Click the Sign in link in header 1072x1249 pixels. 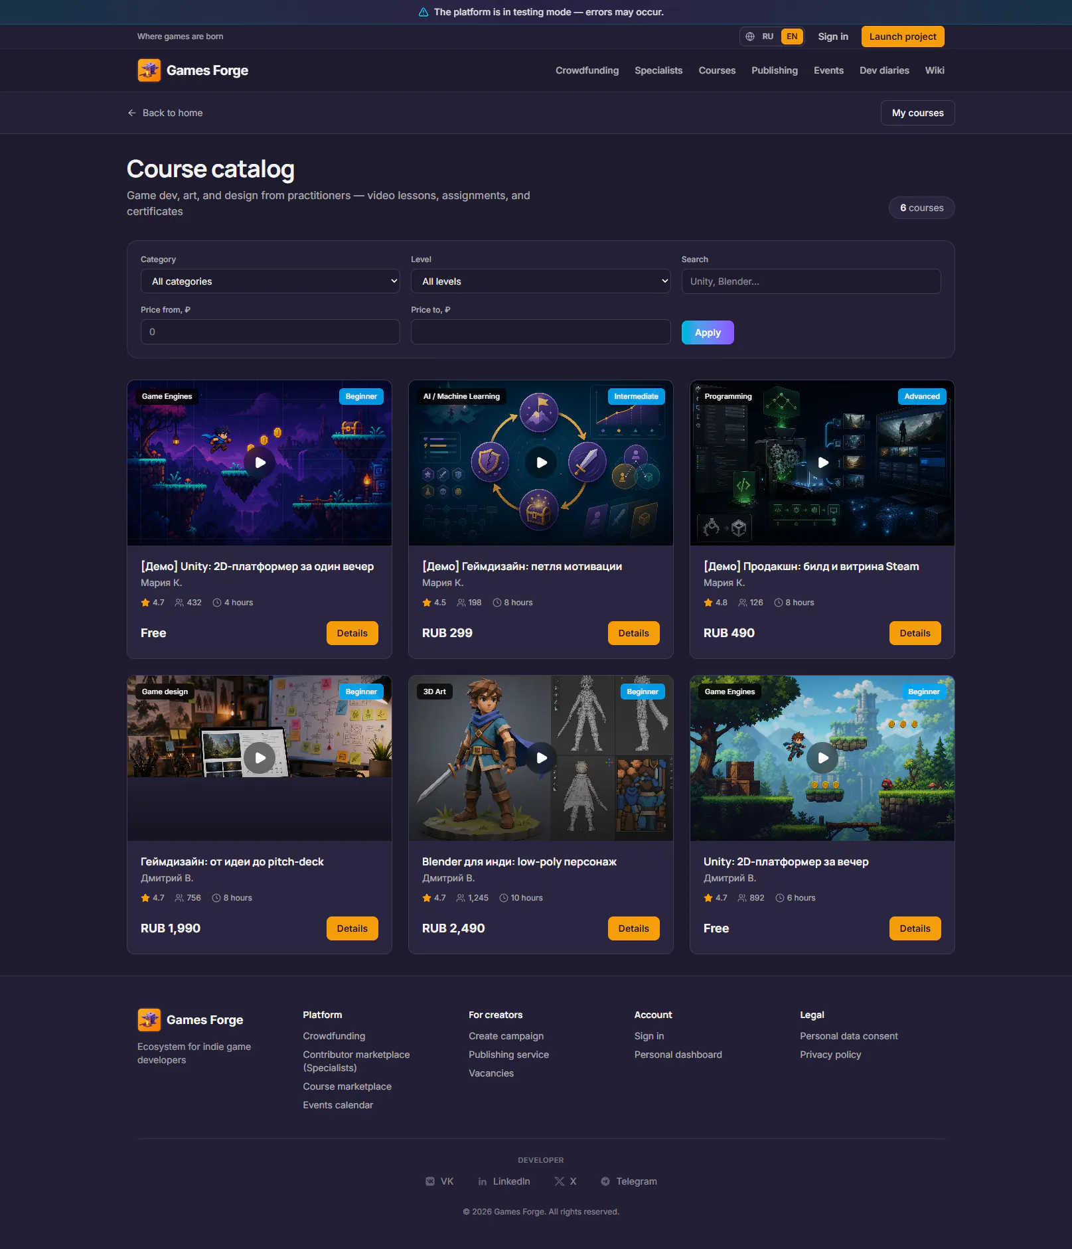[x=833, y=37]
